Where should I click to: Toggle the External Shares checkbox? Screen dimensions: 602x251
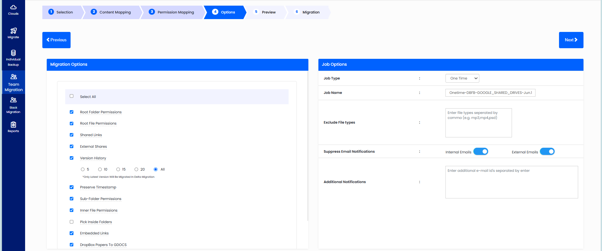click(x=72, y=146)
